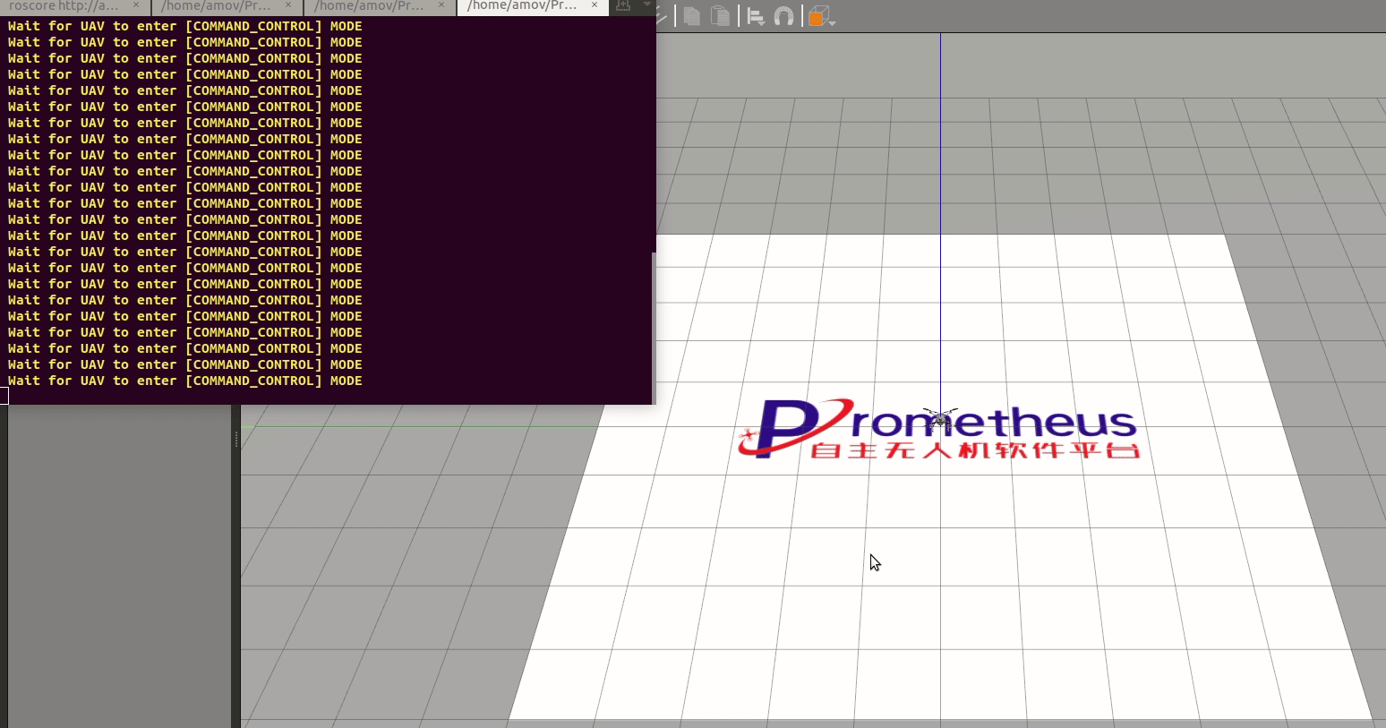The image size is (1386, 728).
Task: Close the roscore terminal tab
Action: point(136,5)
